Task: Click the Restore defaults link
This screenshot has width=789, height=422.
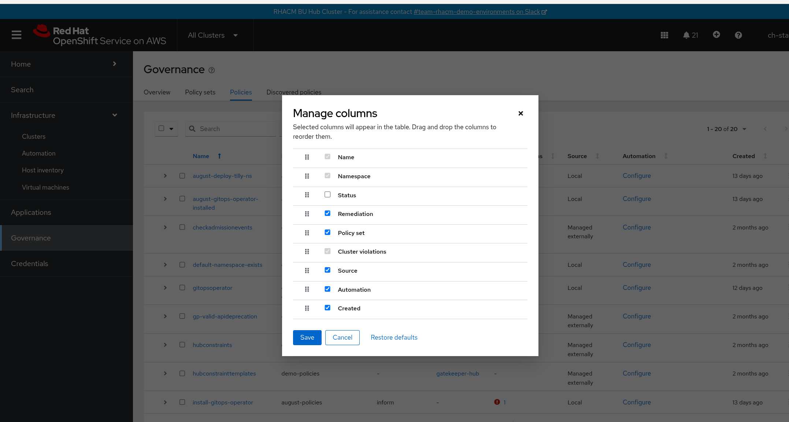Action: click(394, 337)
